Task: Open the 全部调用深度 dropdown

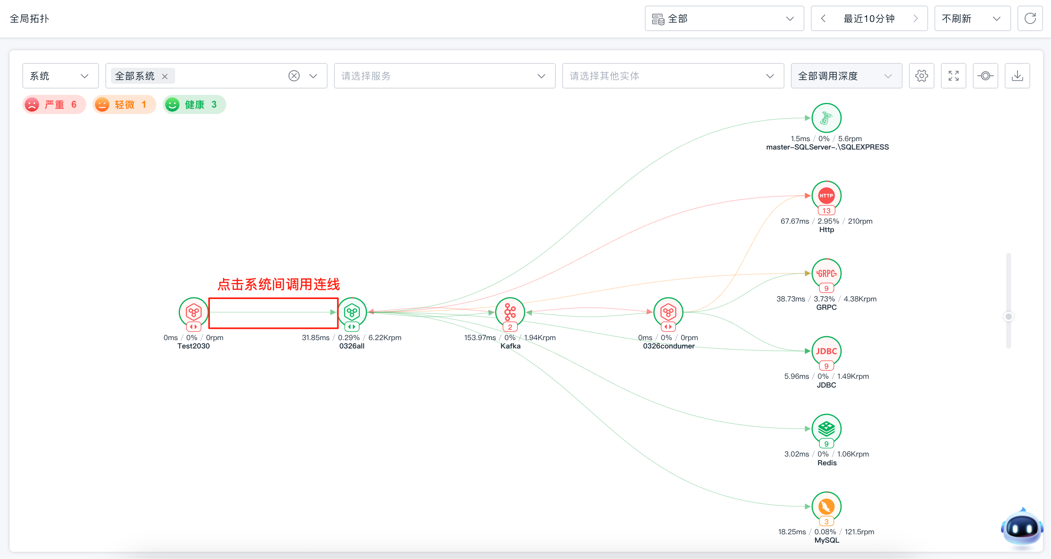Action: [x=846, y=76]
